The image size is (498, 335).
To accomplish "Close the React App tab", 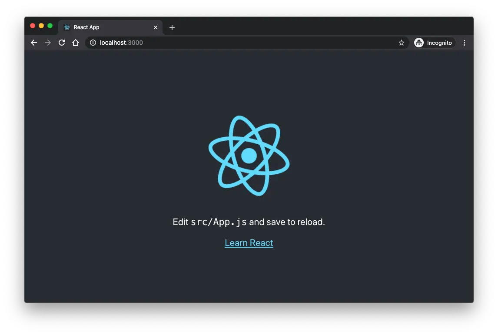I will 155,27.
